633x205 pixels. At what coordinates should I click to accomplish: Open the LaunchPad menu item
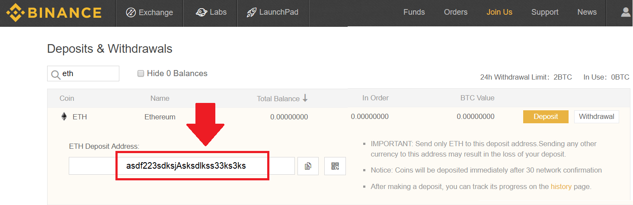click(272, 13)
